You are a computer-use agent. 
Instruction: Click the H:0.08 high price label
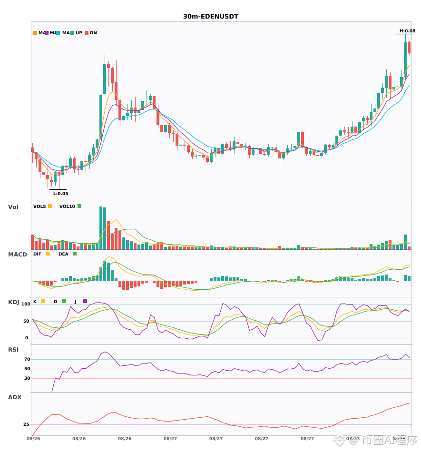pyautogui.click(x=407, y=31)
